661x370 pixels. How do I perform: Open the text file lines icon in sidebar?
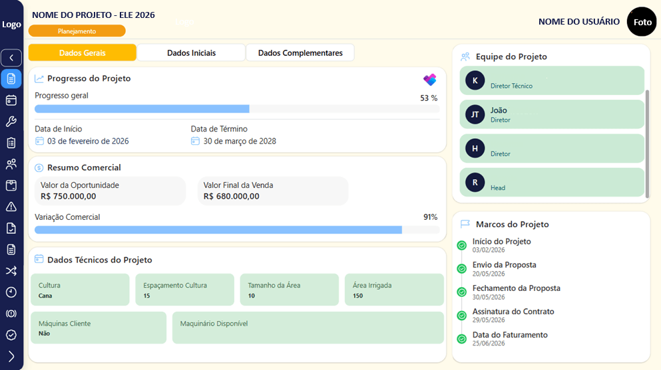[11, 249]
